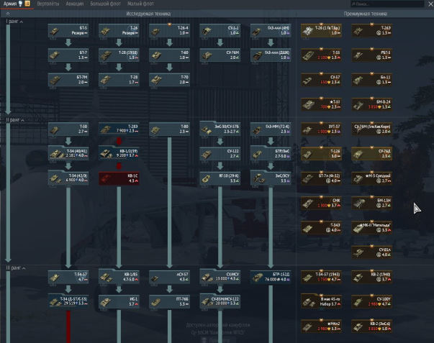Click the БТР-152Д vehicle card

[269, 277]
